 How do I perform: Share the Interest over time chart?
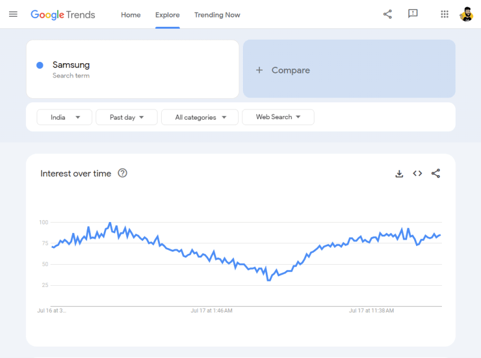tap(435, 173)
